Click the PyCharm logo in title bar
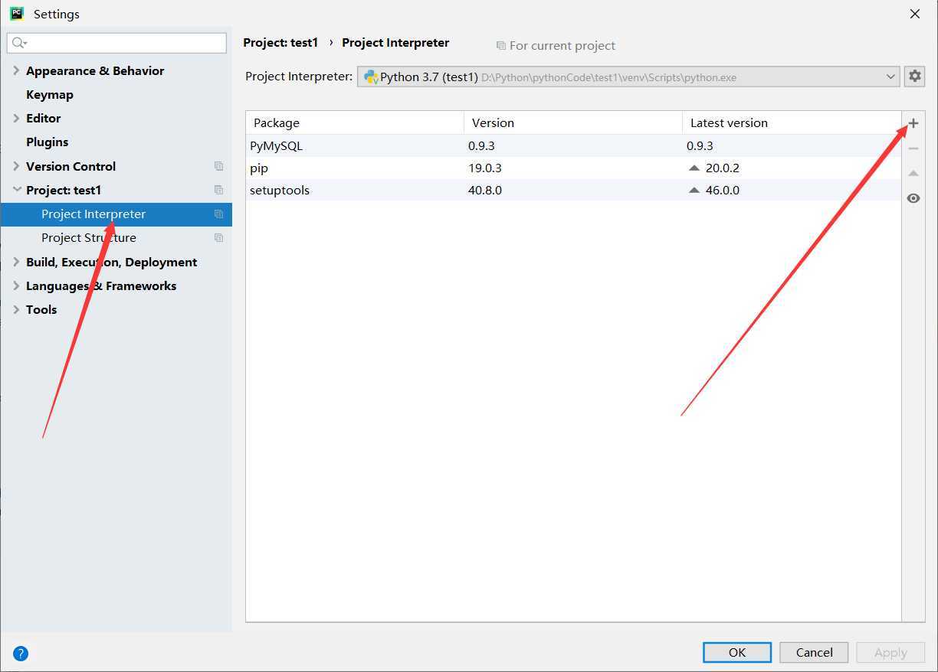Image resolution: width=938 pixels, height=672 pixels. (x=16, y=13)
